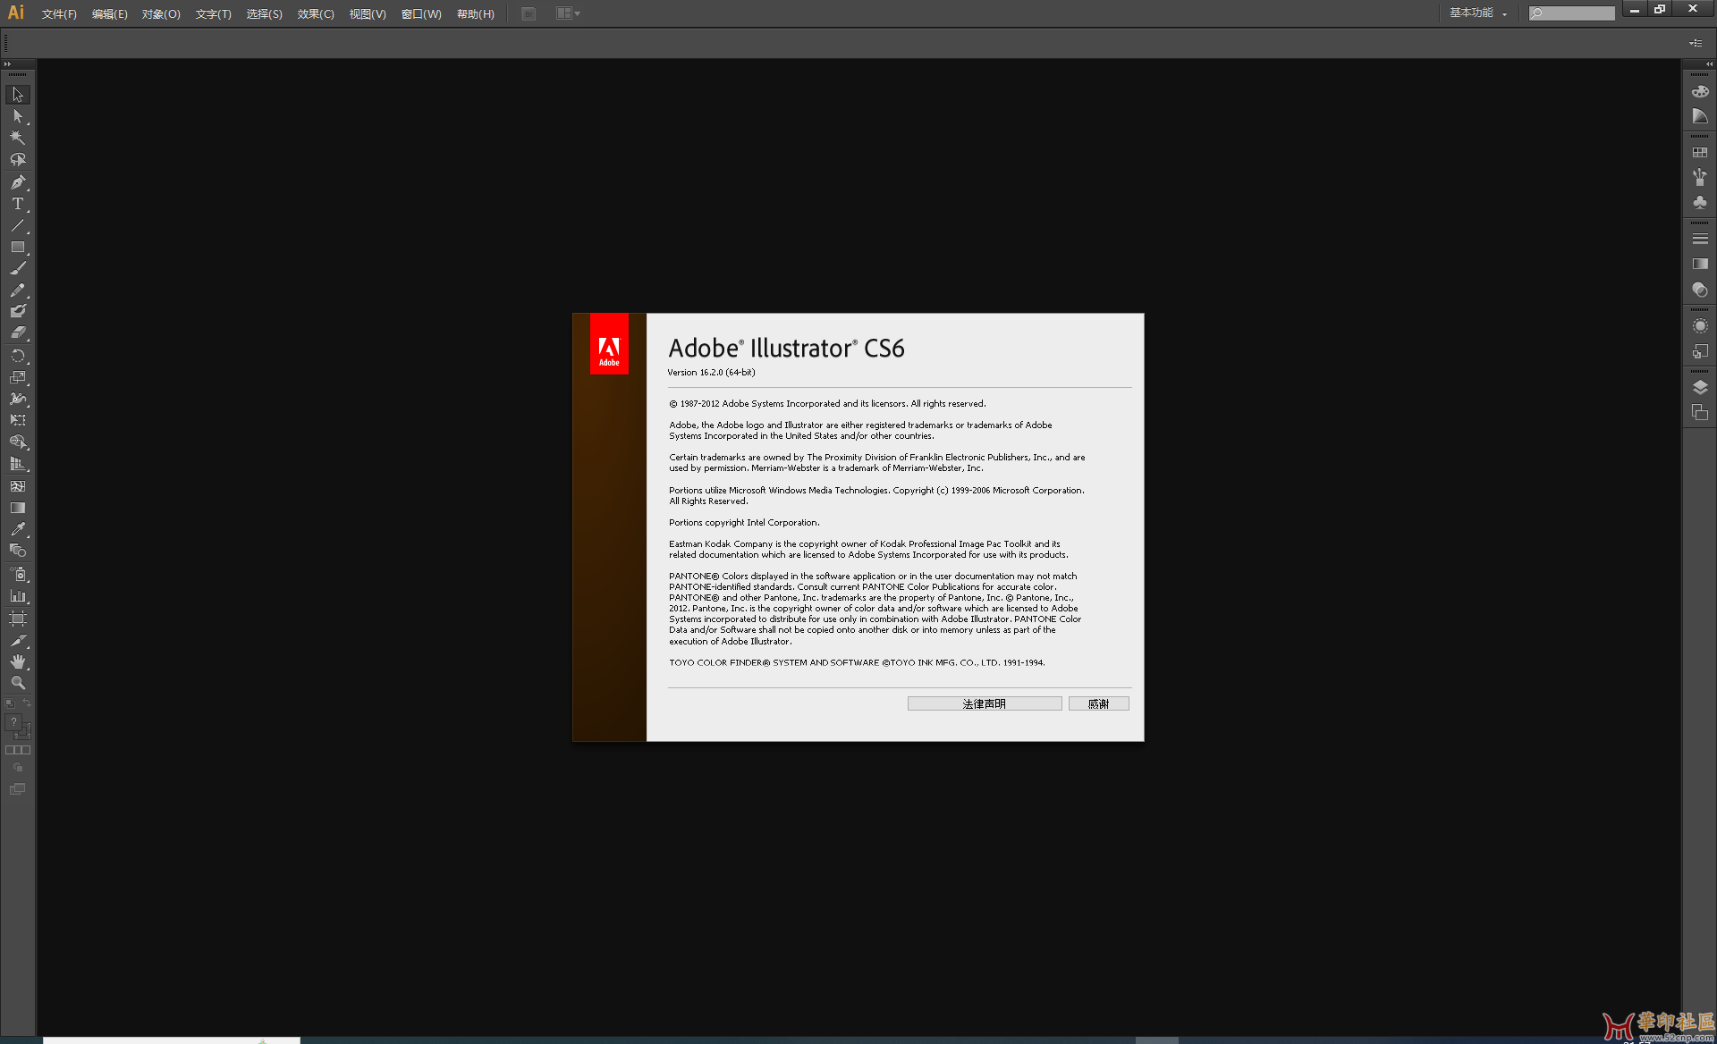Select the Pen tool

click(x=17, y=182)
